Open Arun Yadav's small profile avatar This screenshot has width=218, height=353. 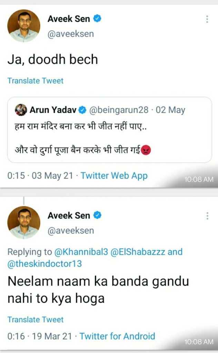[x=21, y=110]
